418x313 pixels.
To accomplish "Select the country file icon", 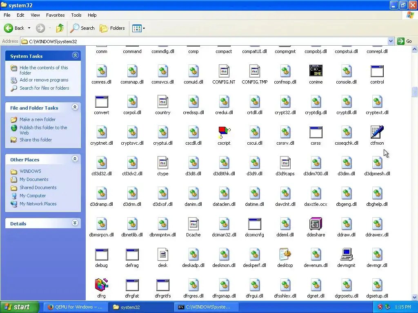I will click(162, 101).
